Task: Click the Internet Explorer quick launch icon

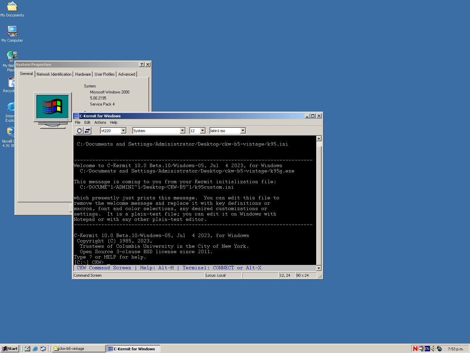Action: click(x=35, y=349)
